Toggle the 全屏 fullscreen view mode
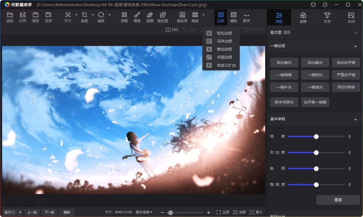Viewport: 363px width, 217px height. (x=223, y=212)
